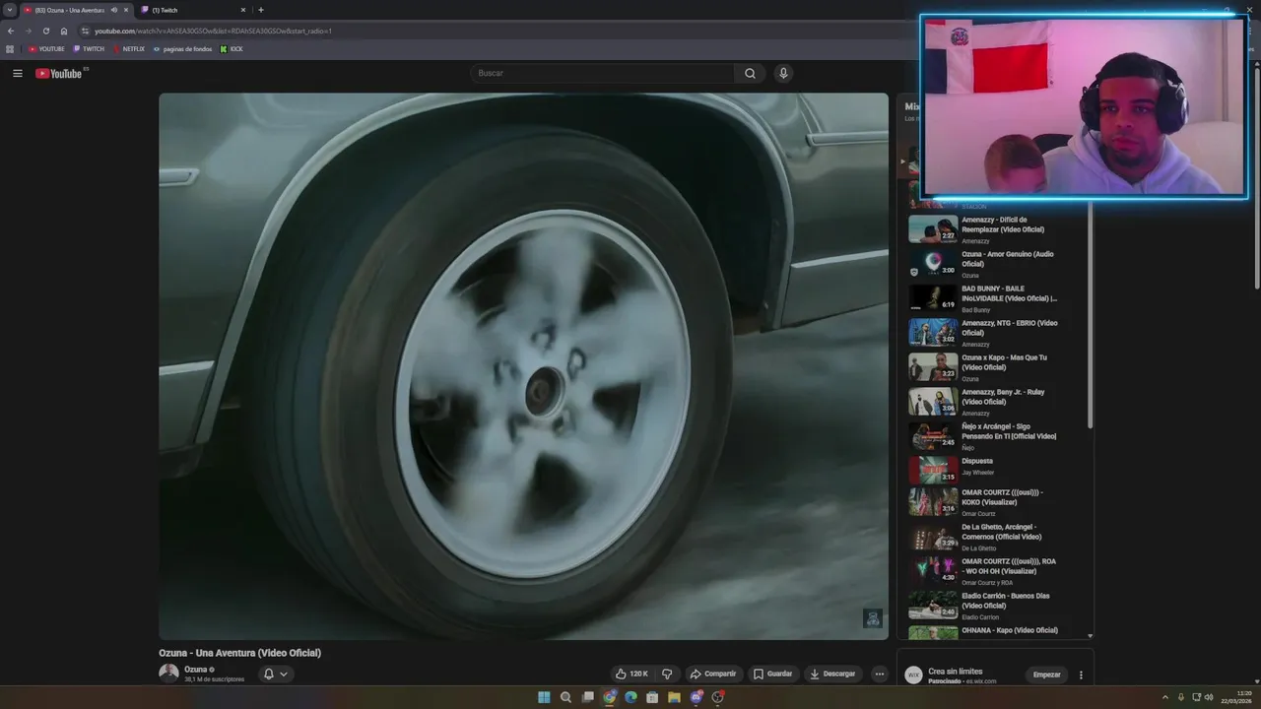The height and width of the screenshot is (709, 1261).
Task: Show hidden system tray icons chevron
Action: [x=1165, y=697]
